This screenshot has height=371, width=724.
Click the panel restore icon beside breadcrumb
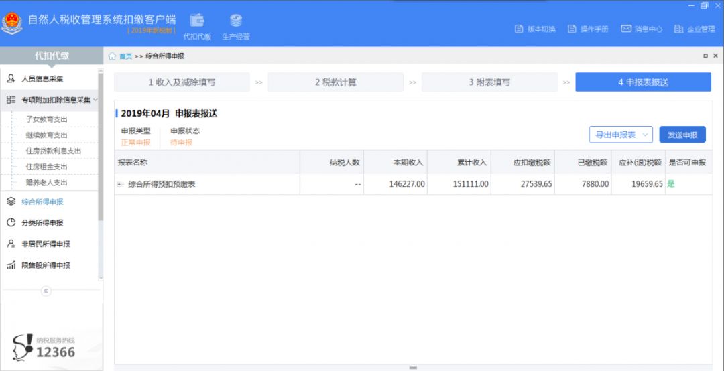pyautogui.click(x=705, y=56)
